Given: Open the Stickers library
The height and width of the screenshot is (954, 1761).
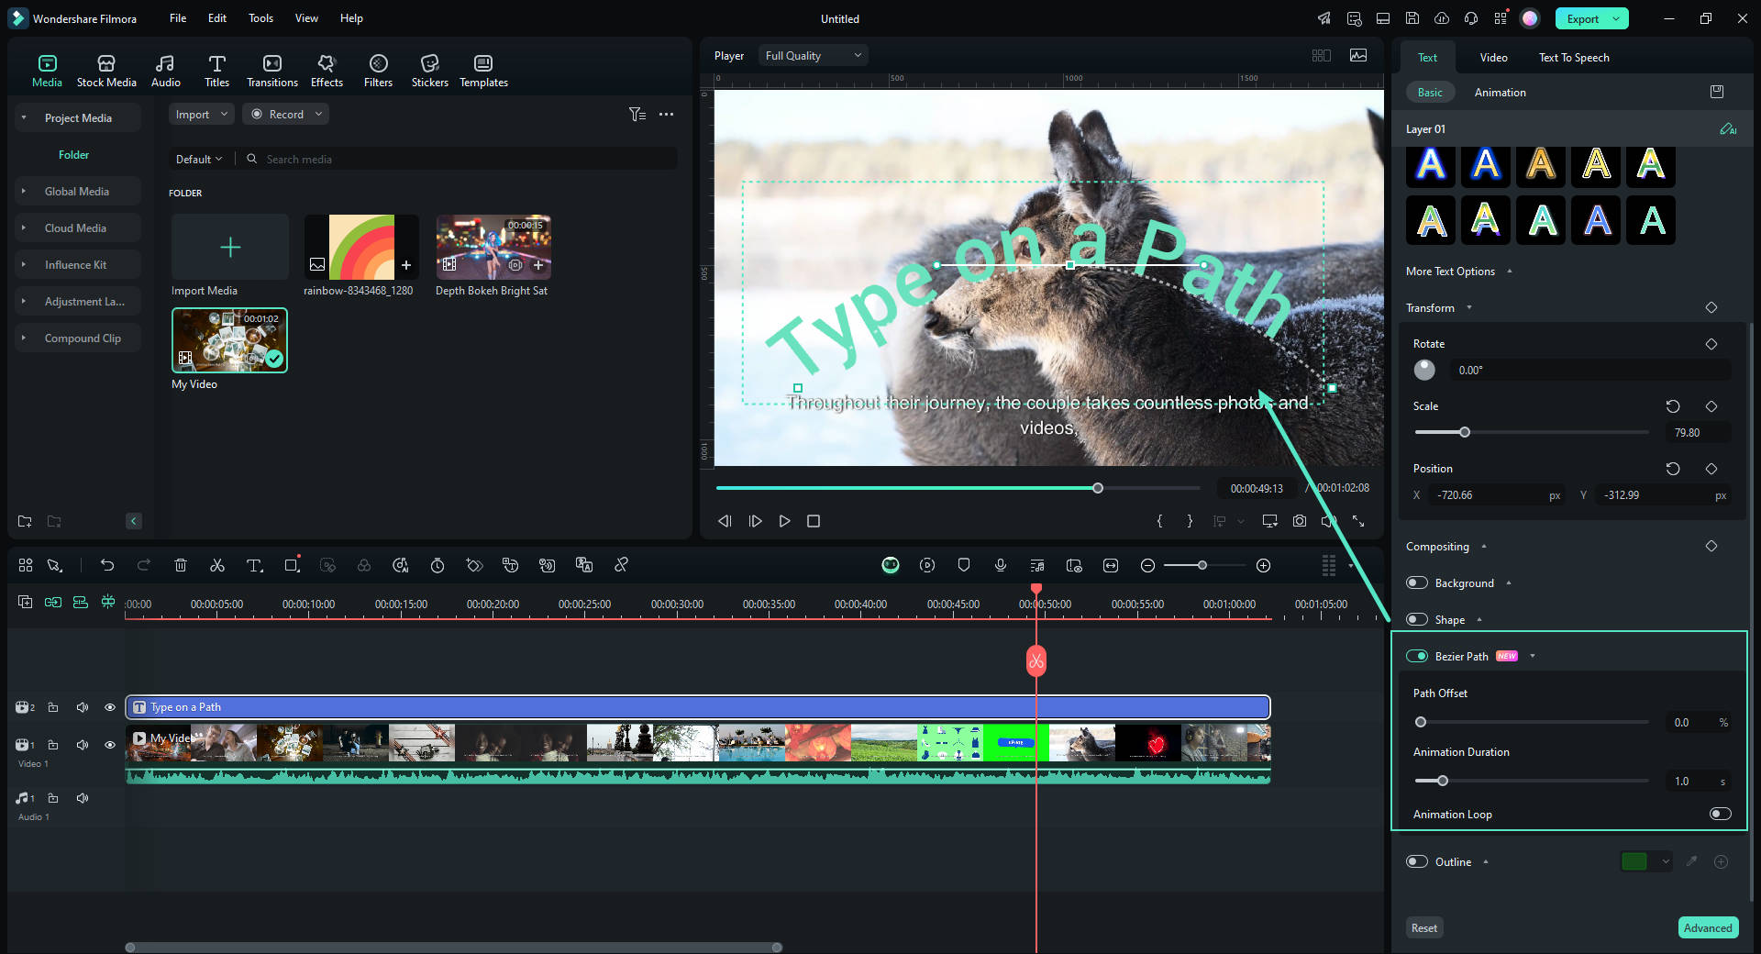Looking at the screenshot, I should [429, 71].
